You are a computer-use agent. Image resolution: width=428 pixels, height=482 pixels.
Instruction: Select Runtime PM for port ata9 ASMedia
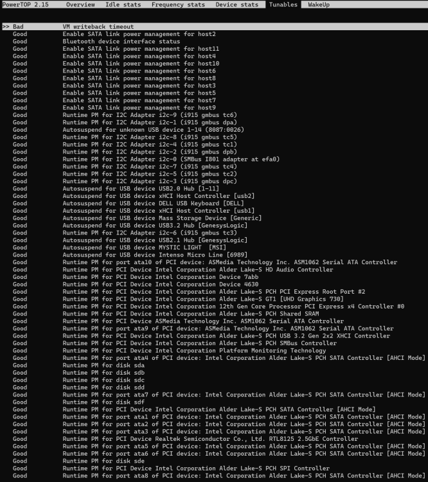coord(203,329)
